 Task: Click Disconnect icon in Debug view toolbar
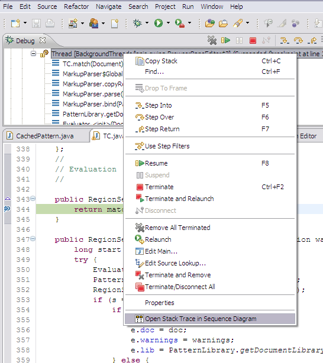(x=266, y=41)
